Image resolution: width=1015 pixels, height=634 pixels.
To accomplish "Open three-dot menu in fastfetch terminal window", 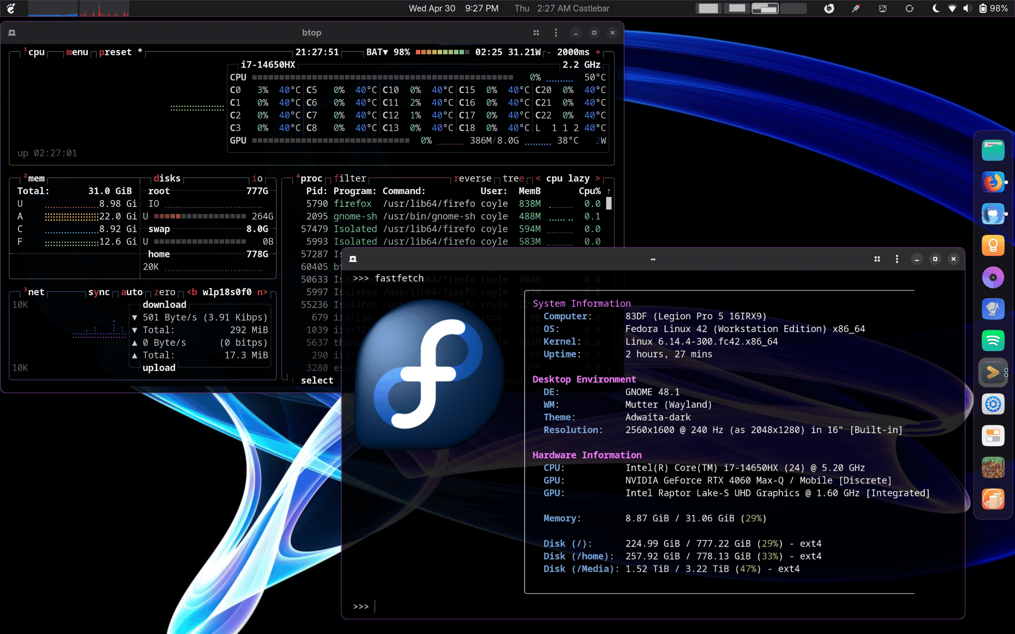I will [x=897, y=259].
